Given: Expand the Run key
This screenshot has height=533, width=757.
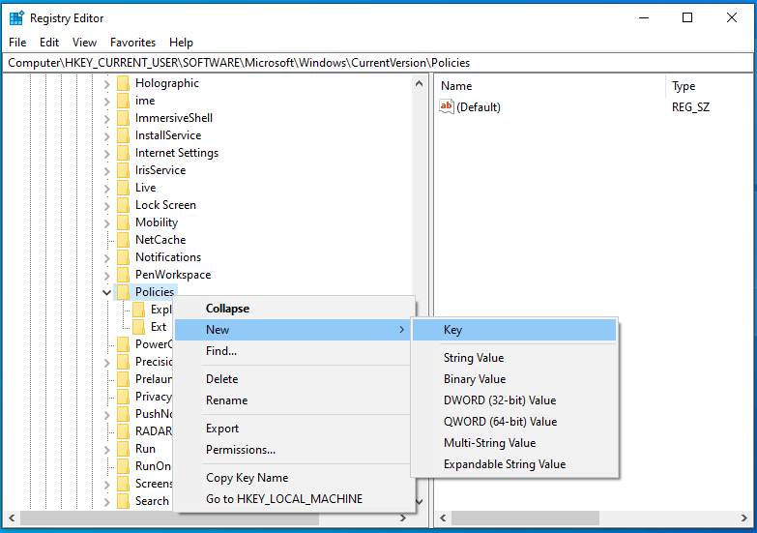Looking at the screenshot, I should 106,450.
